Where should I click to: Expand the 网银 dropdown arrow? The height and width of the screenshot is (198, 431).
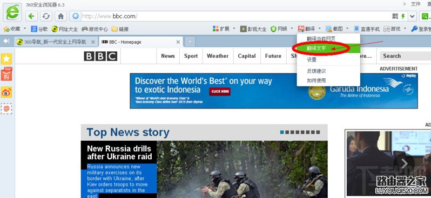tap(292, 29)
